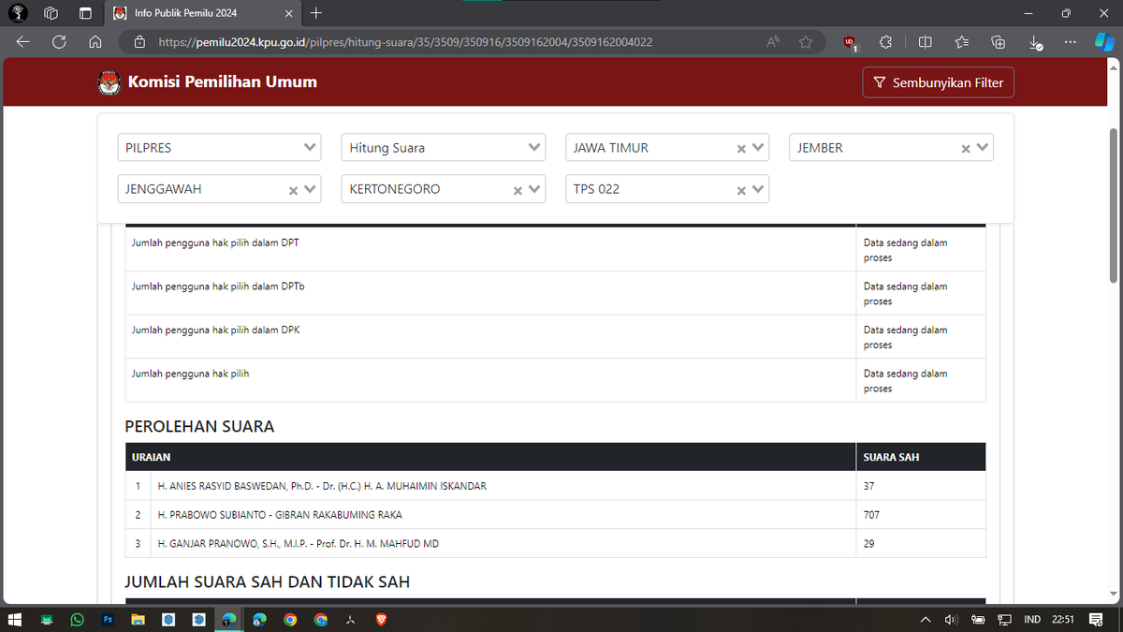1123x632 pixels.
Task: Toggle the Split screen icon
Action: pos(925,41)
